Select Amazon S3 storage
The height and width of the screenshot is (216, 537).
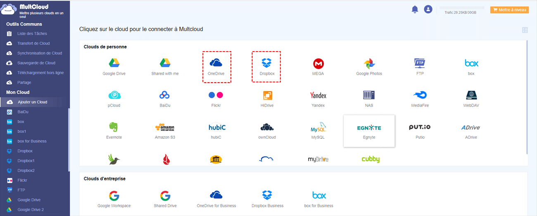[165, 131]
